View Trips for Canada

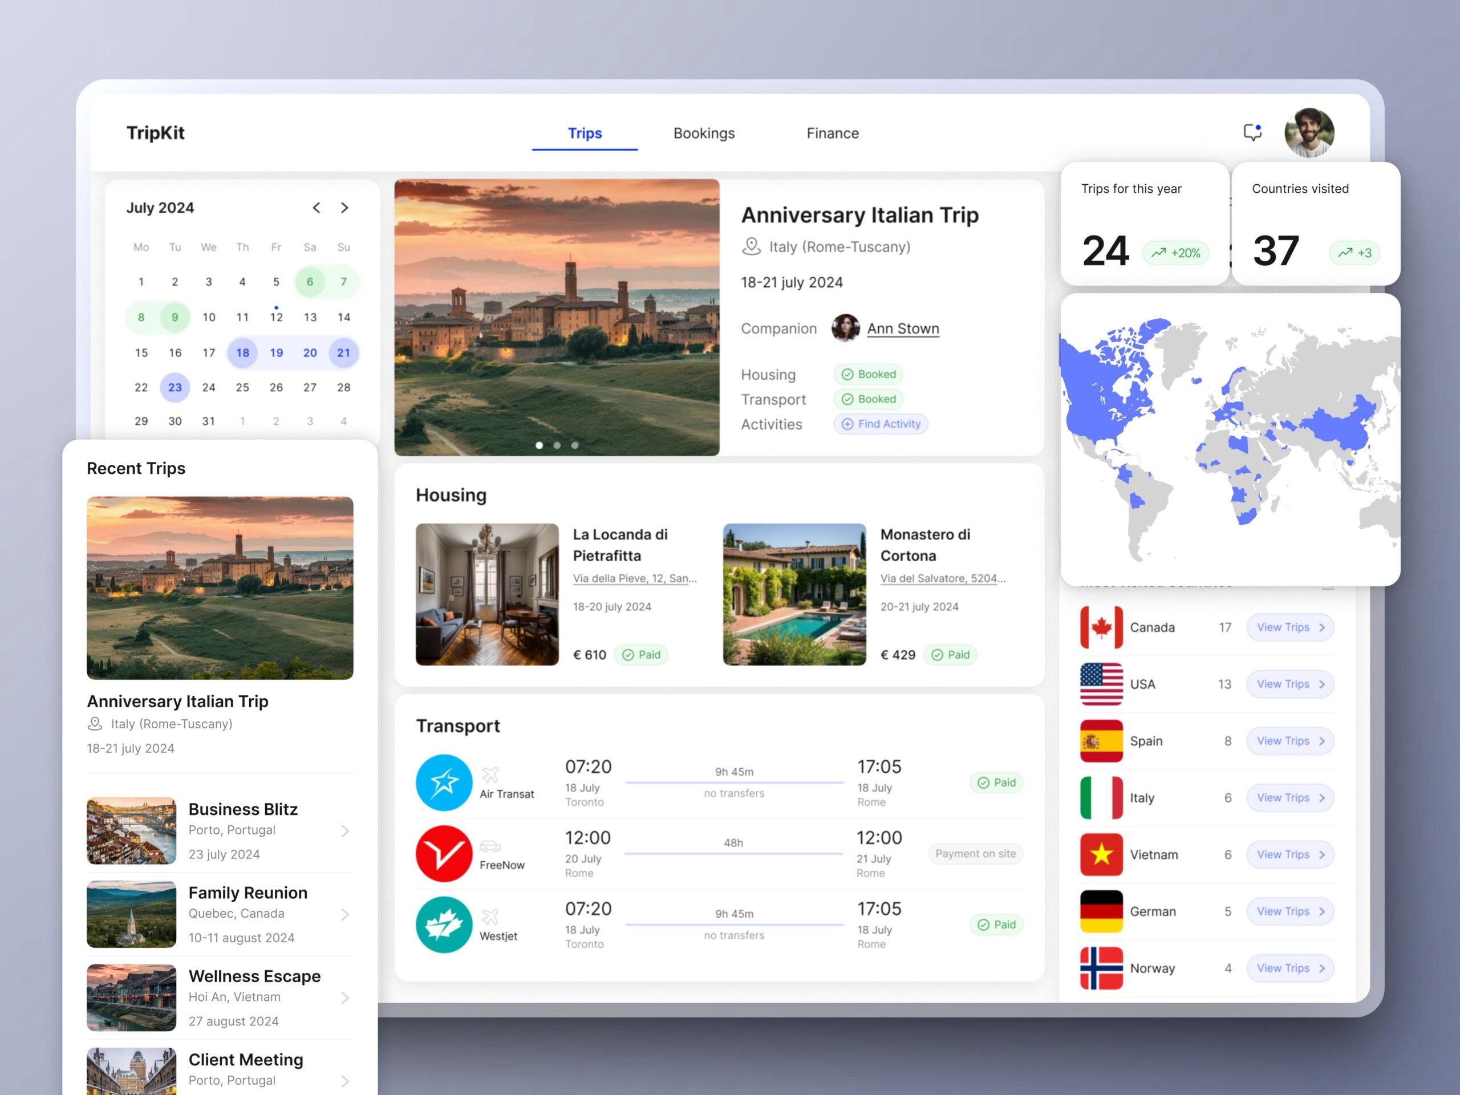[1291, 628]
